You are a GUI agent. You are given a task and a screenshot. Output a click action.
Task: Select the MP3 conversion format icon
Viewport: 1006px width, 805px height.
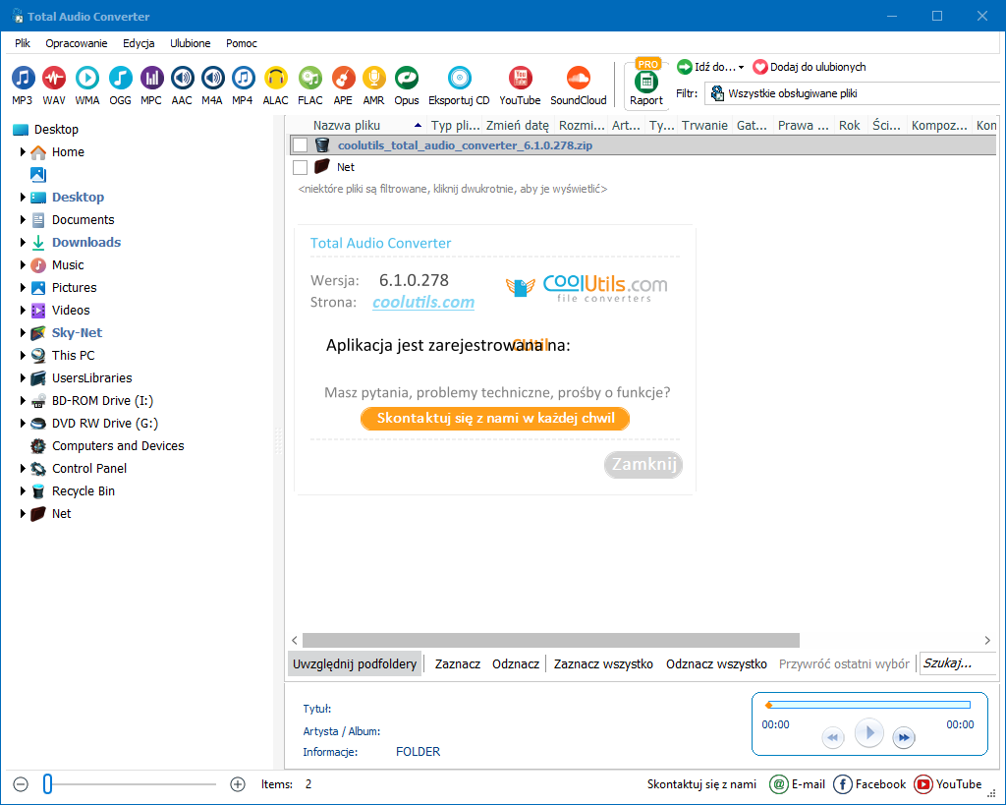(23, 85)
